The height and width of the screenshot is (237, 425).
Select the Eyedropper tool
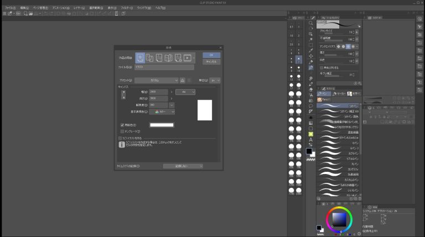[311, 49]
